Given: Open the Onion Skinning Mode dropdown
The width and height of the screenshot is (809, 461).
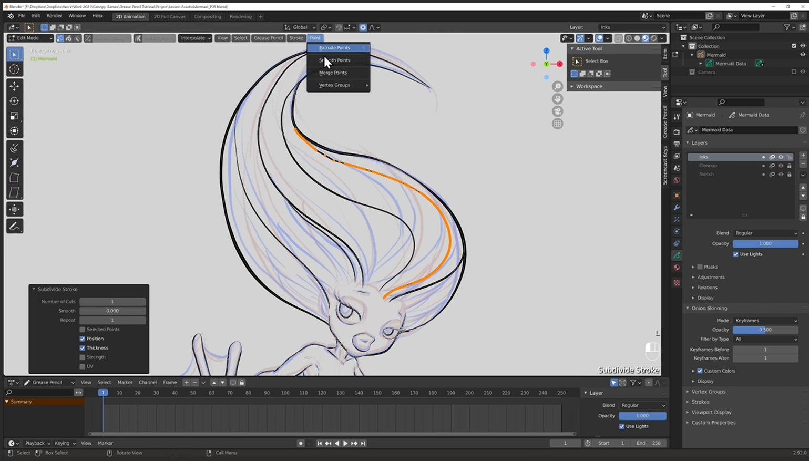Looking at the screenshot, I should click(x=765, y=321).
